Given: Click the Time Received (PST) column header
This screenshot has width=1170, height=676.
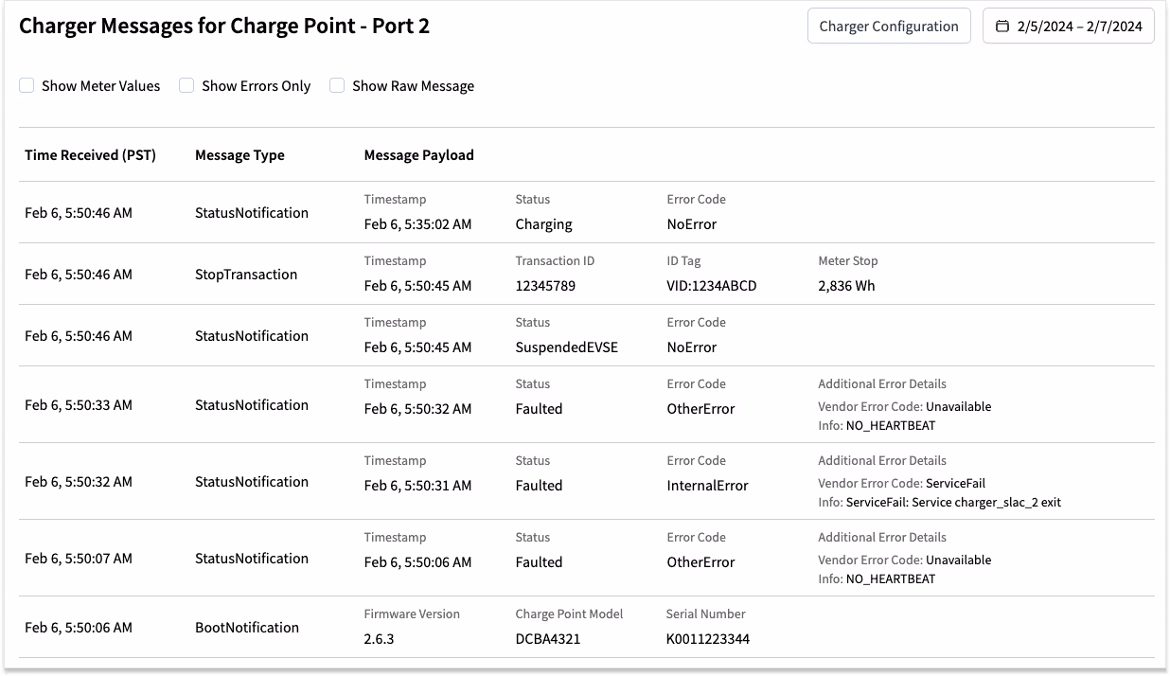Looking at the screenshot, I should [x=90, y=154].
